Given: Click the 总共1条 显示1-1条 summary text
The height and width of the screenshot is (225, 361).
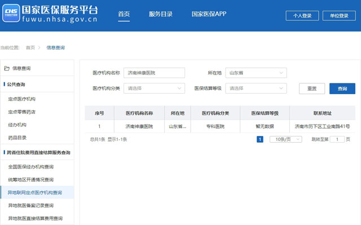Looking at the screenshot, I should pyautogui.click(x=108, y=139).
